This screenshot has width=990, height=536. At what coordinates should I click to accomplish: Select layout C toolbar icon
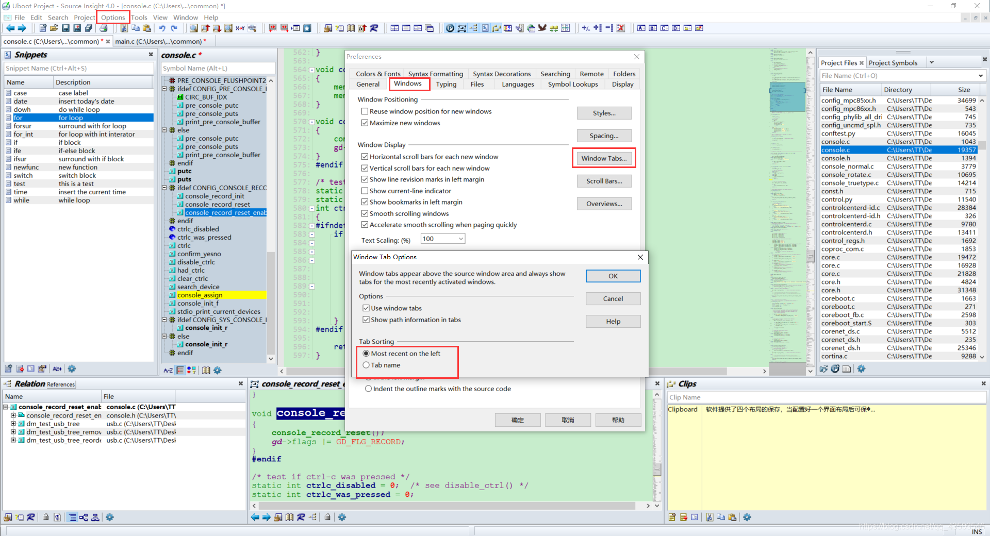click(x=664, y=28)
